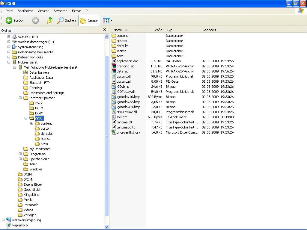Image resolution: width=307 pixels, height=230 pixels.
Task: Sort files by the Größe column
Action: (155, 30)
